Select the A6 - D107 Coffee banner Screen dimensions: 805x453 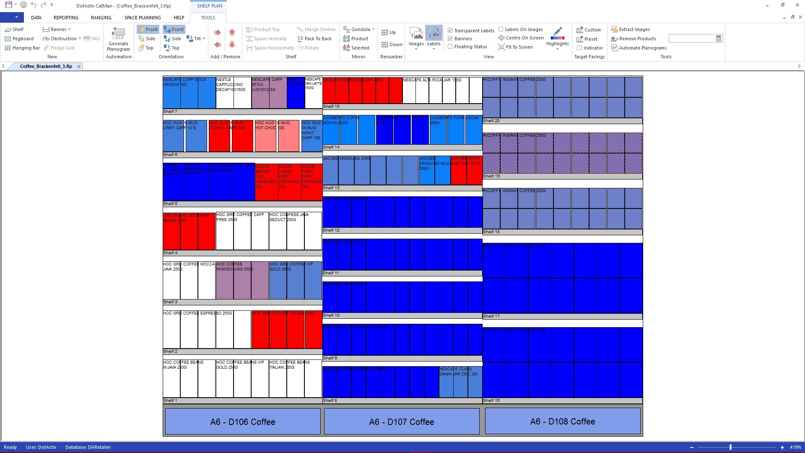pyautogui.click(x=402, y=422)
